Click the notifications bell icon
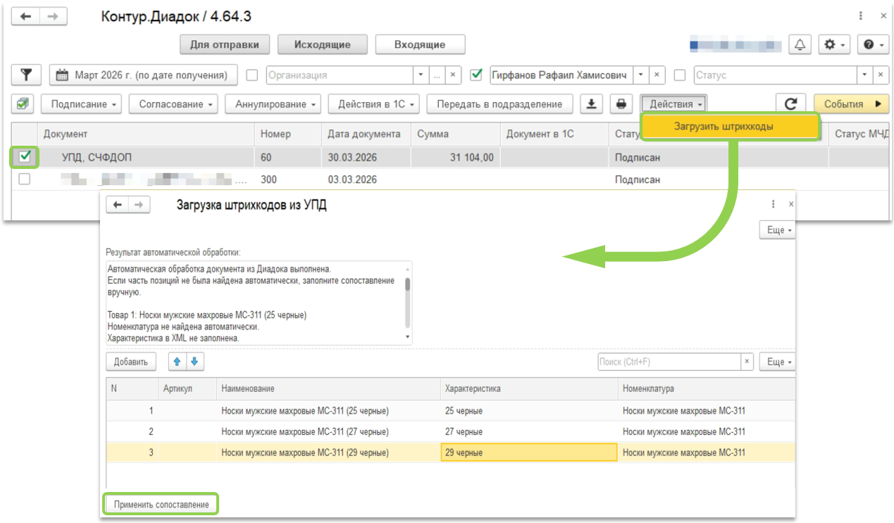894x523 pixels. (x=800, y=44)
